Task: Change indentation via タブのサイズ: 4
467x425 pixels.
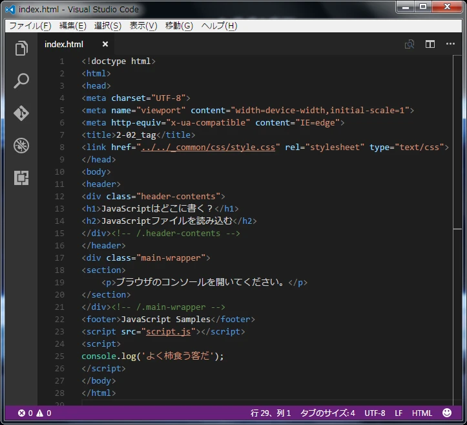Action: point(327,413)
